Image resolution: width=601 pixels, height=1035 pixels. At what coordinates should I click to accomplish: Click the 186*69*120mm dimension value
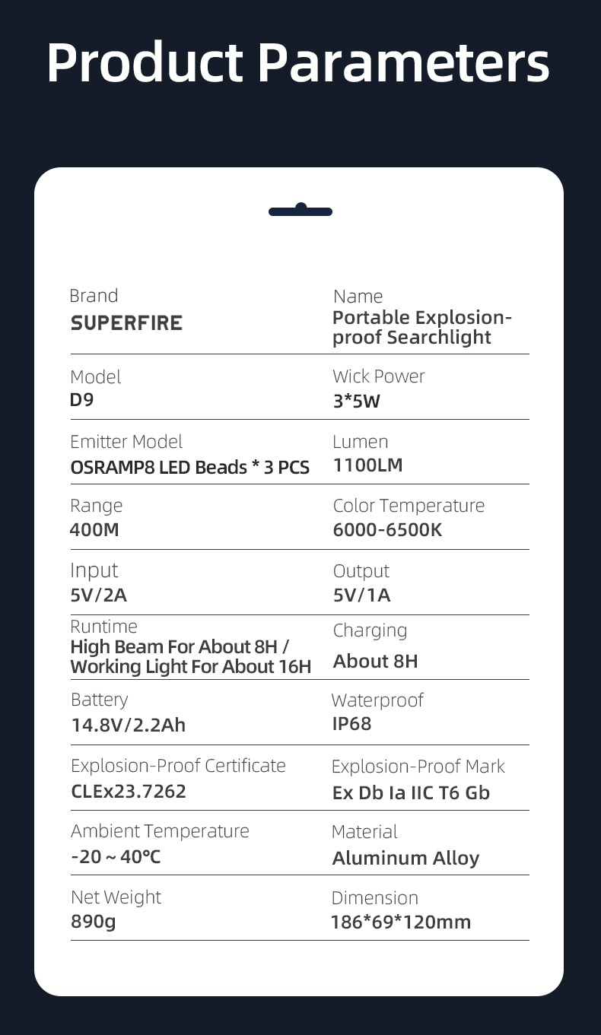coord(401,922)
